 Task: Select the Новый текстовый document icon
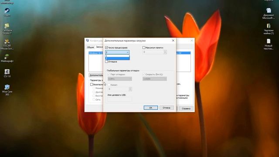pos(269,44)
